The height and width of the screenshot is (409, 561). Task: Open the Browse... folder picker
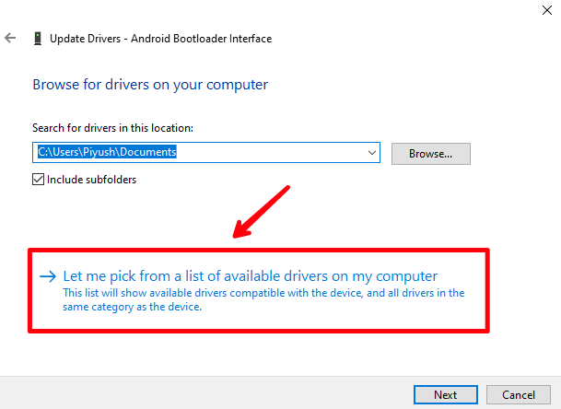point(431,154)
